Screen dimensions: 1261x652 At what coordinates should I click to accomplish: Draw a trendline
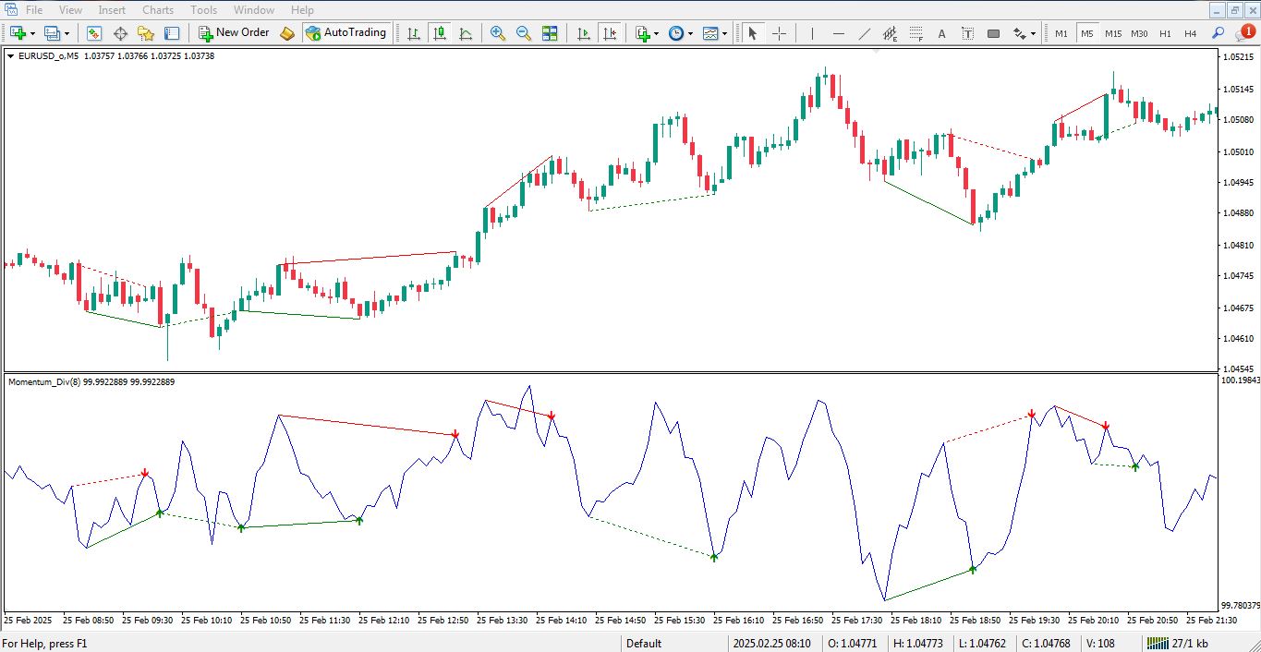pyautogui.click(x=864, y=33)
